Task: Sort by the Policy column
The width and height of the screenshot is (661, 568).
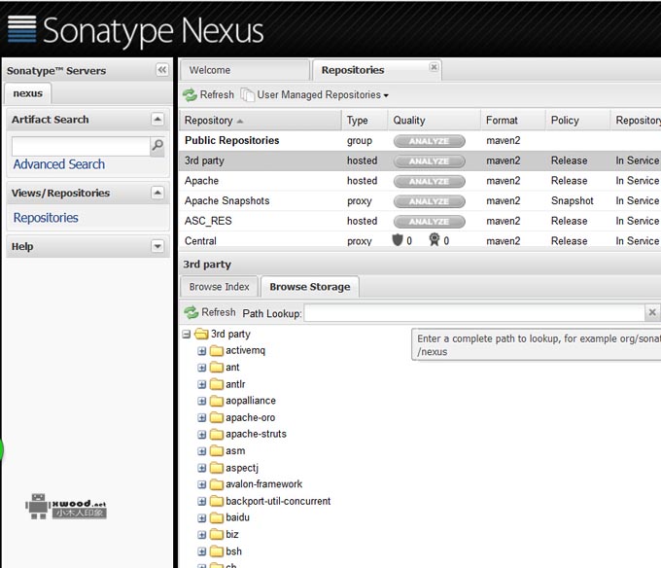Action: [577, 121]
